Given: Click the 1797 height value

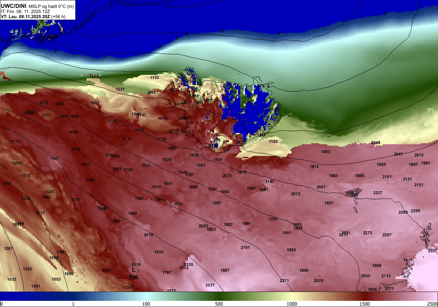Looking at the screenshot, I should [167, 272].
